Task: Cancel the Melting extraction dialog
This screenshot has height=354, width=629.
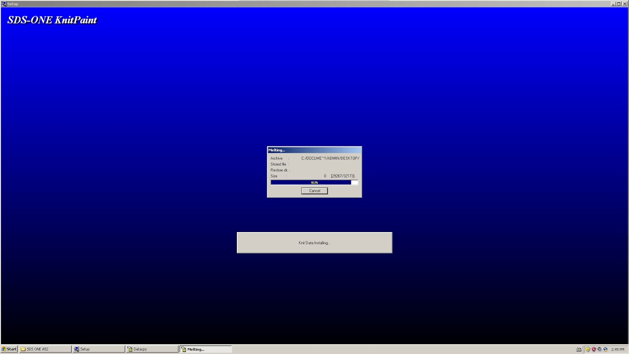Action: click(x=314, y=191)
